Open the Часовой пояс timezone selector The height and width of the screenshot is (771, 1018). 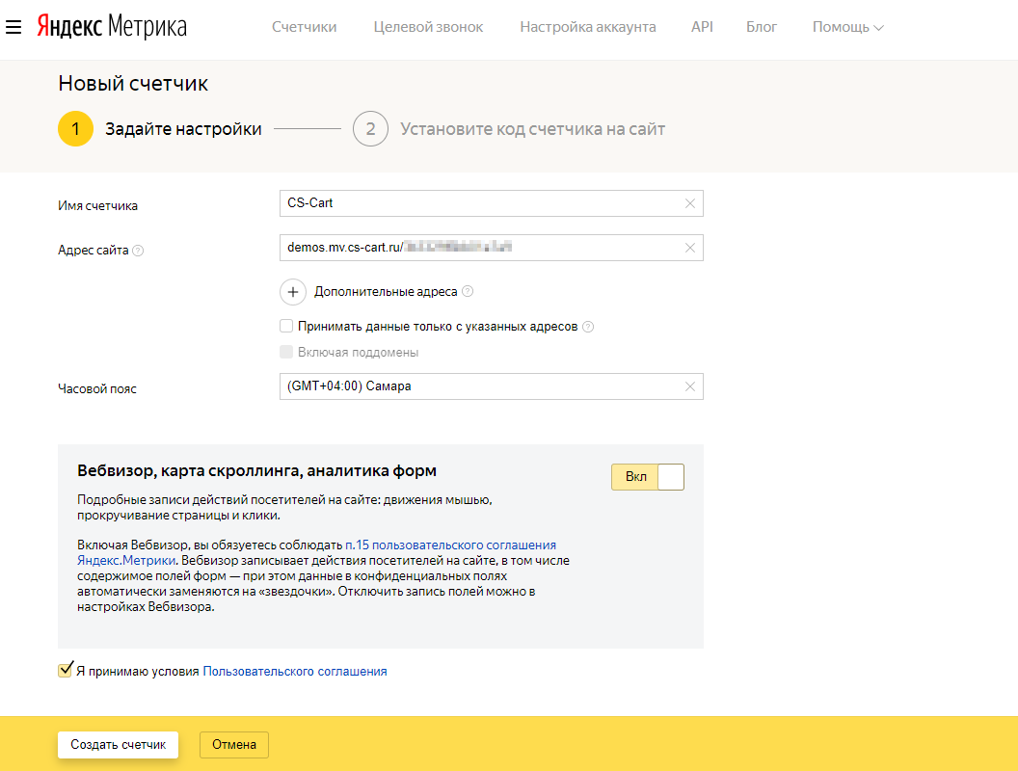coord(482,386)
